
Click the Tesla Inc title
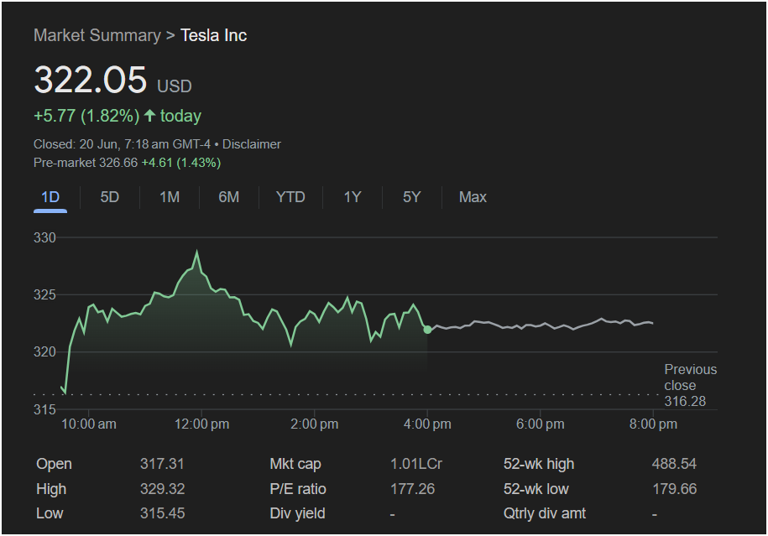214,35
